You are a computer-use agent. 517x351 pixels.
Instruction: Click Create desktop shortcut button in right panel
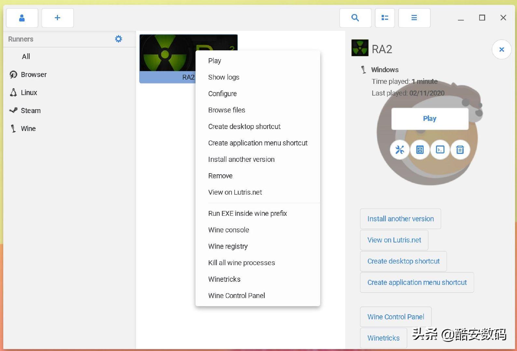[403, 261]
